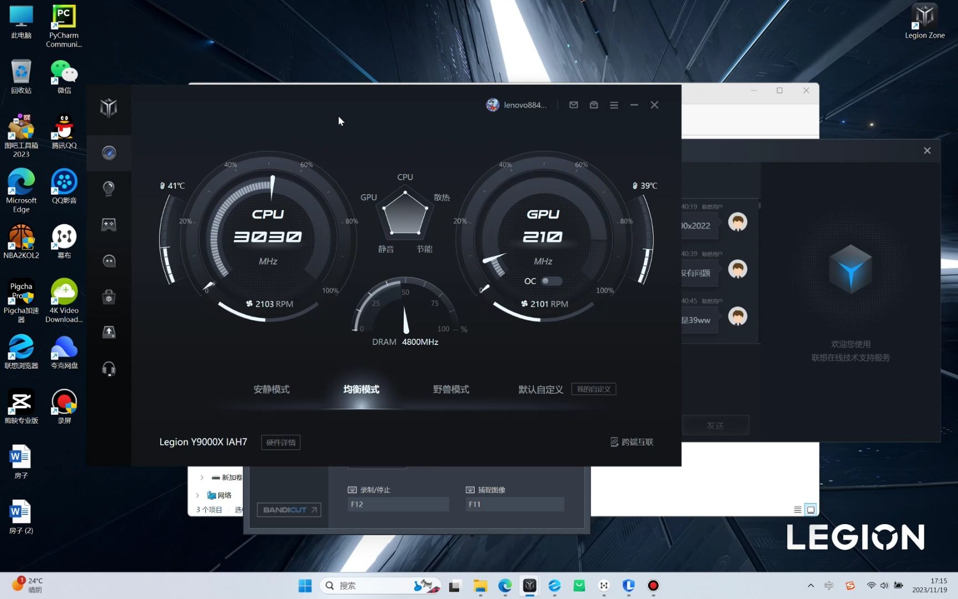Image resolution: width=958 pixels, height=599 pixels.
Task: Show hidden system tray icons
Action: [811, 586]
